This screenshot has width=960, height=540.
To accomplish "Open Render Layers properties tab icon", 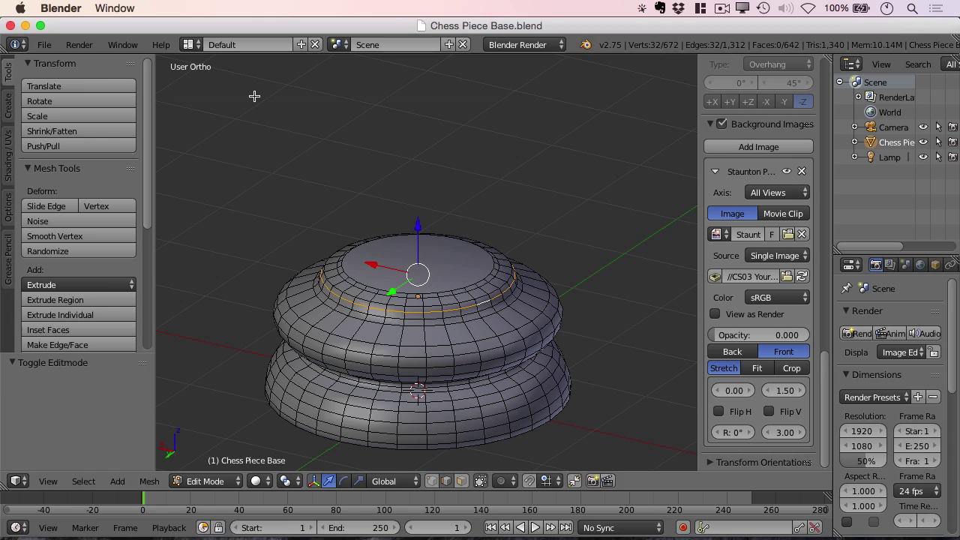I will pos(890,265).
